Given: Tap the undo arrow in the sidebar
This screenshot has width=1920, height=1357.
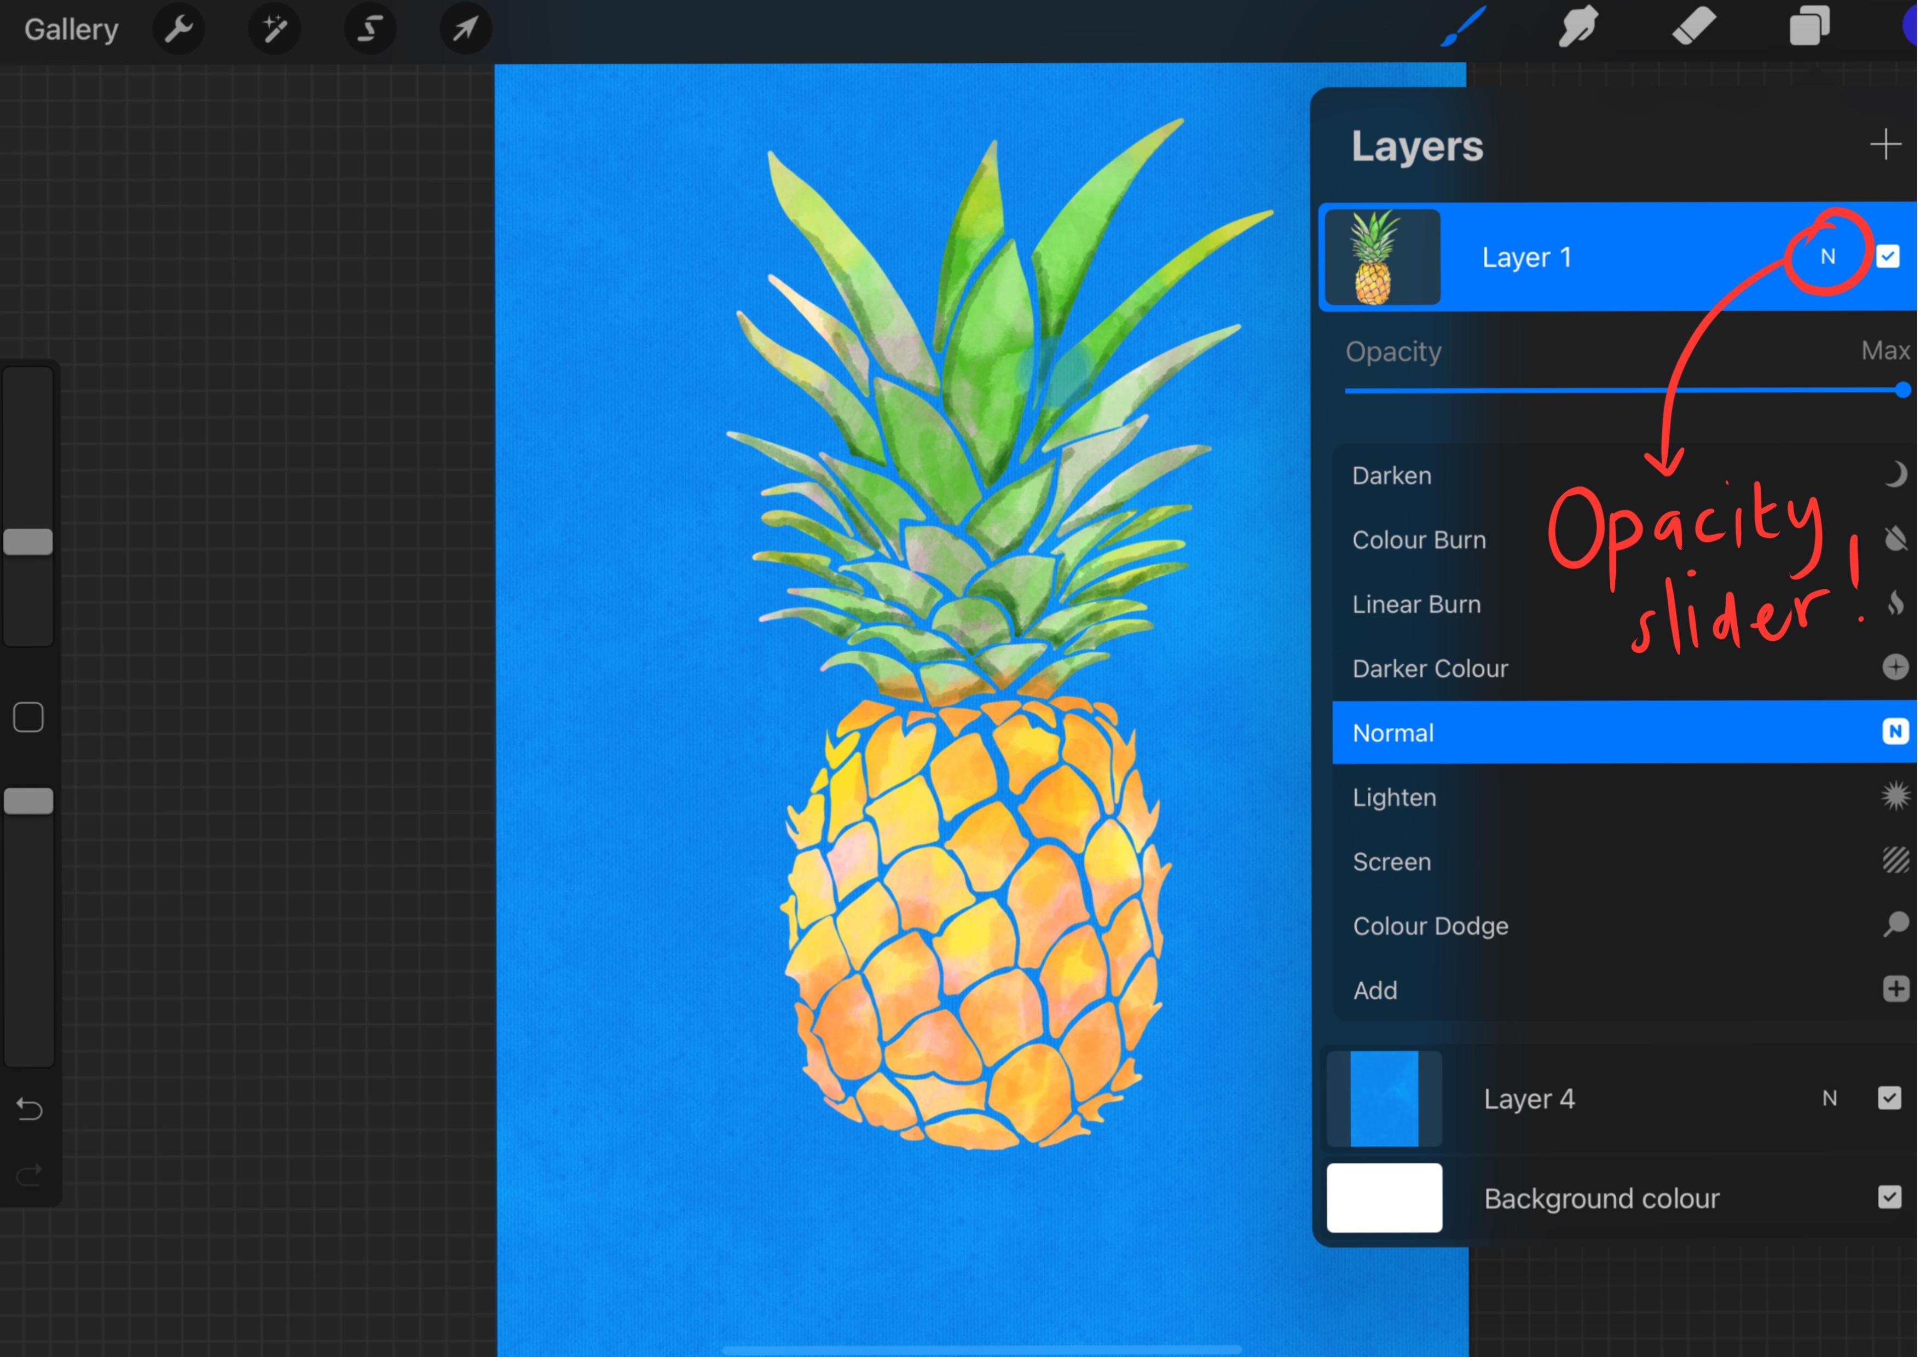Looking at the screenshot, I should [x=28, y=1109].
